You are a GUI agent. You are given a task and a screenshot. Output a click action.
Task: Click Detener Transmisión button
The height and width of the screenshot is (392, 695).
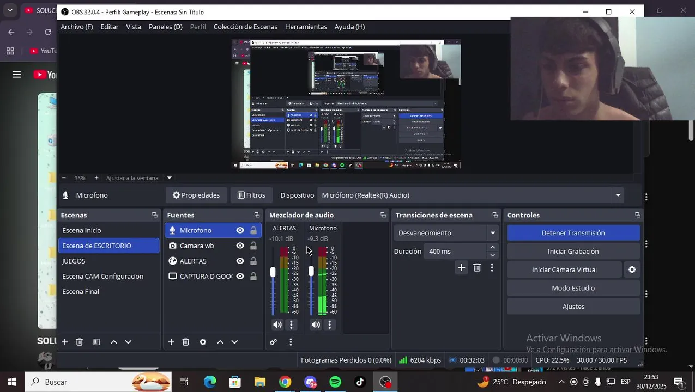(x=573, y=233)
